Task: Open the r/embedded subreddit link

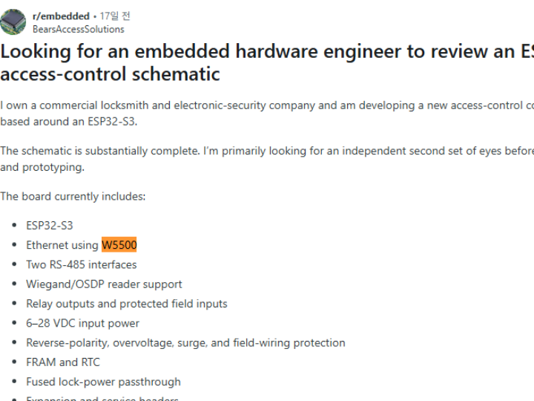Action: [x=61, y=16]
